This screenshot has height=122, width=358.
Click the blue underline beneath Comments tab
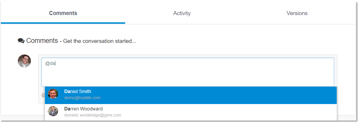63,23
